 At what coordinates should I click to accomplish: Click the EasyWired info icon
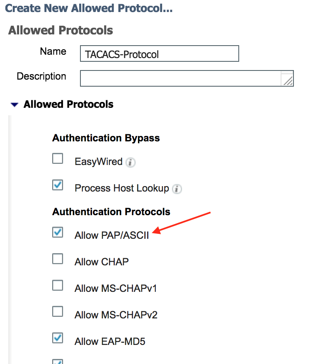[131, 163]
